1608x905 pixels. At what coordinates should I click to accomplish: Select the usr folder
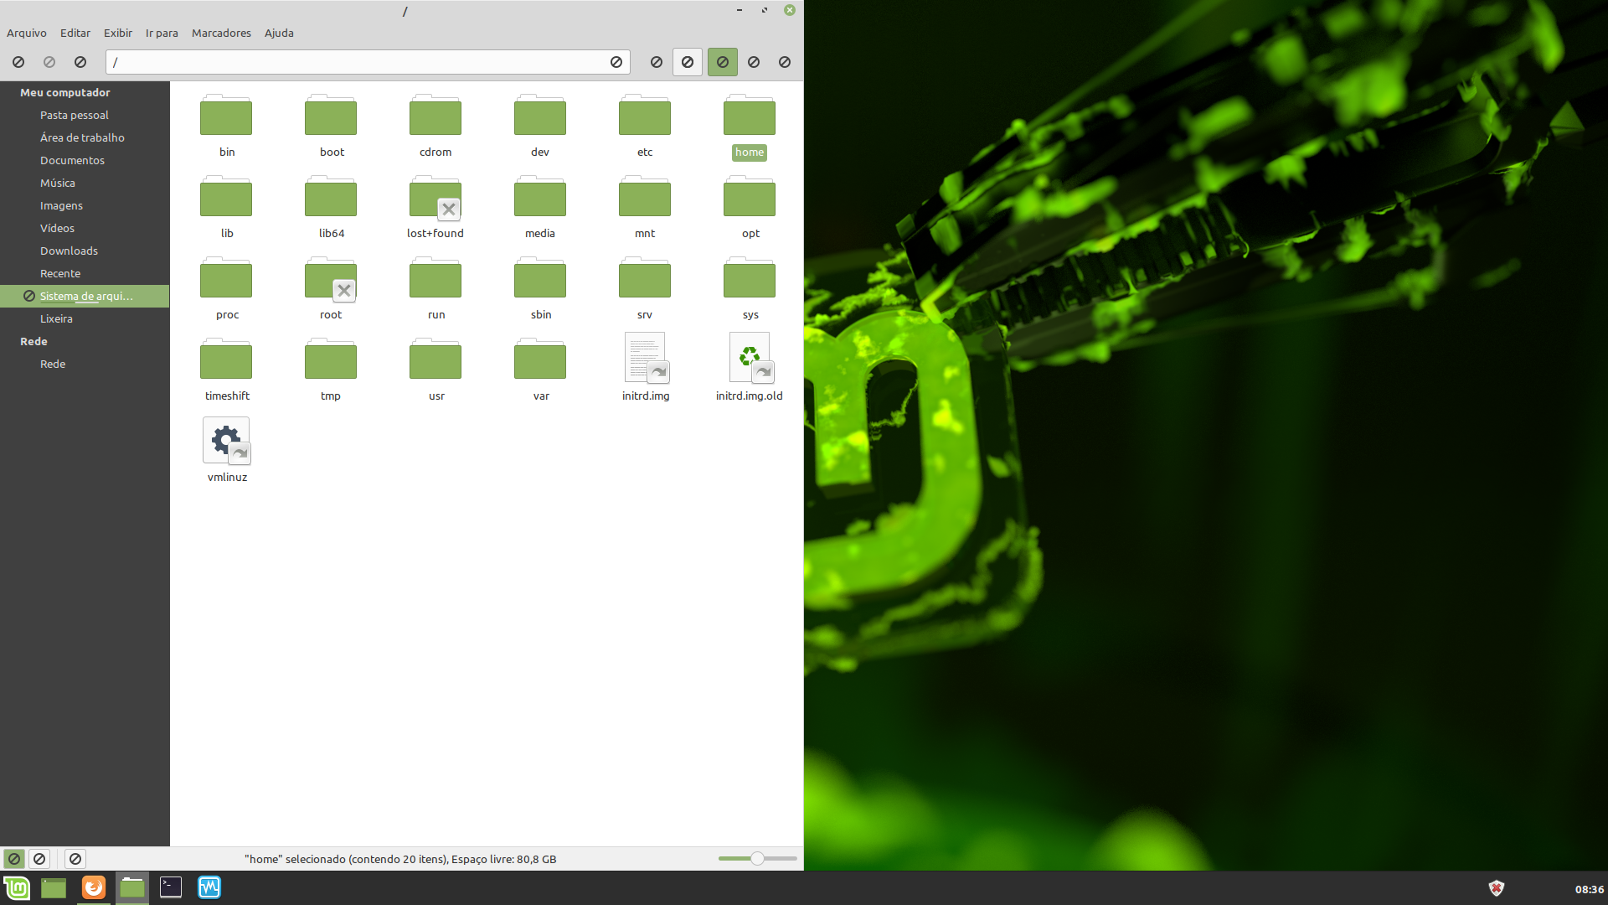point(435,370)
